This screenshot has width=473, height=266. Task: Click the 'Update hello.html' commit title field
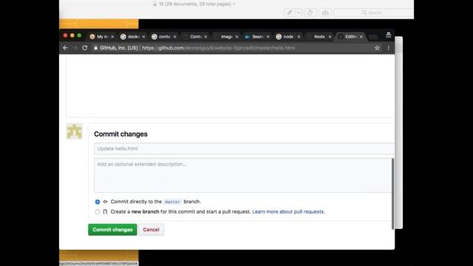[x=244, y=149]
